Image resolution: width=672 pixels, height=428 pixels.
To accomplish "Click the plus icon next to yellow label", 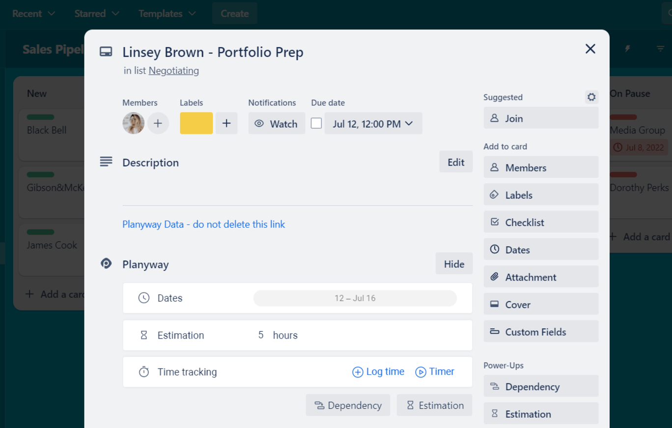I will 226,123.
